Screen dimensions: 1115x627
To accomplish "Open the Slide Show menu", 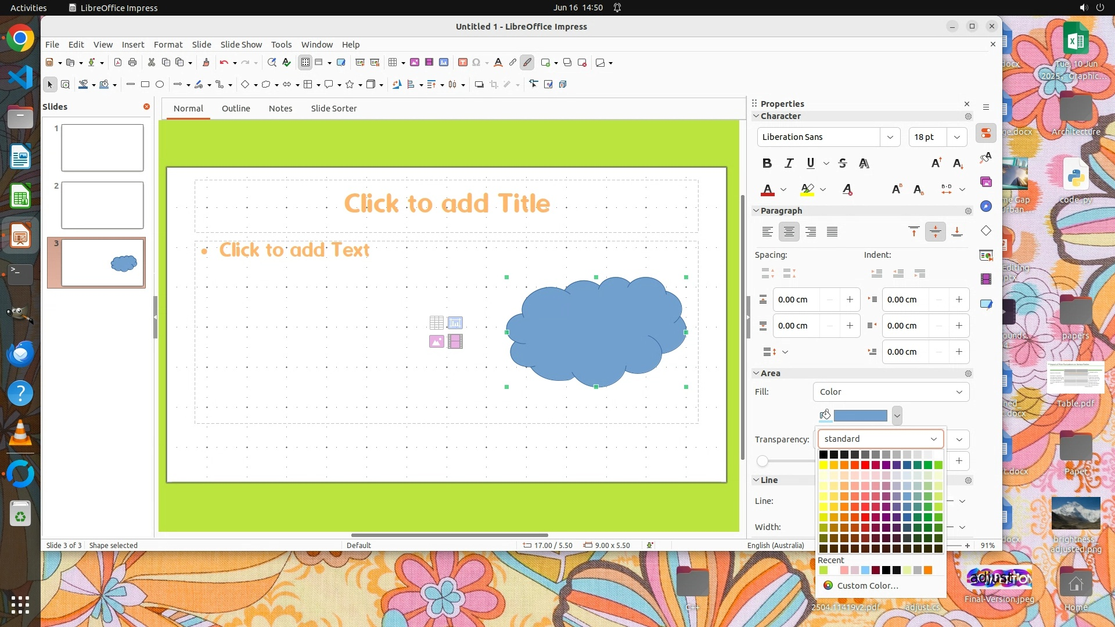I will click(241, 45).
